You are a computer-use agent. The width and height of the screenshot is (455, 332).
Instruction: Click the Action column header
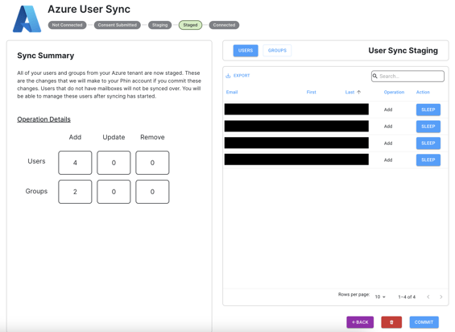(x=423, y=92)
